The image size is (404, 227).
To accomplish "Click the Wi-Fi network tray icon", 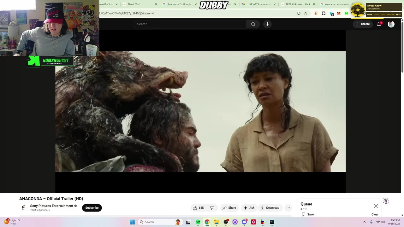I will point(378,222).
